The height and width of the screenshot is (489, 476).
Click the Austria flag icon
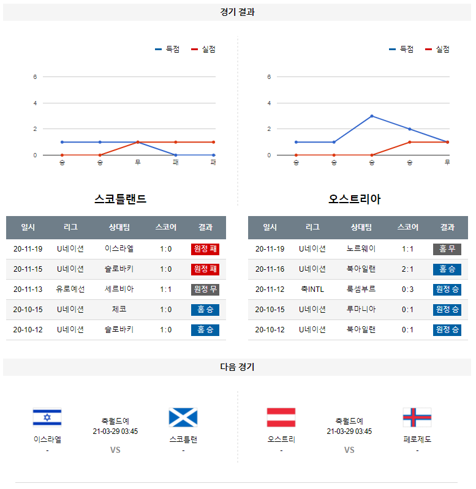click(281, 417)
